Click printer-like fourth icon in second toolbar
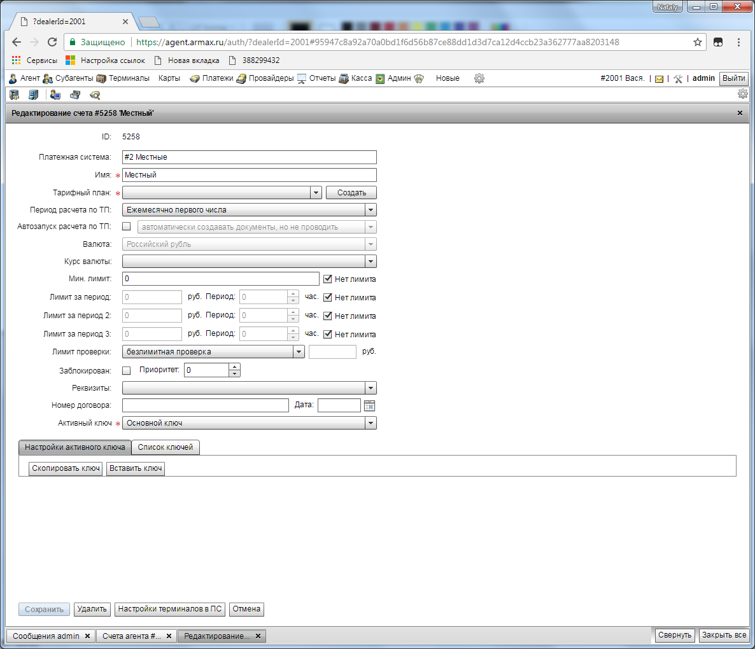The height and width of the screenshot is (649, 755). (x=75, y=95)
